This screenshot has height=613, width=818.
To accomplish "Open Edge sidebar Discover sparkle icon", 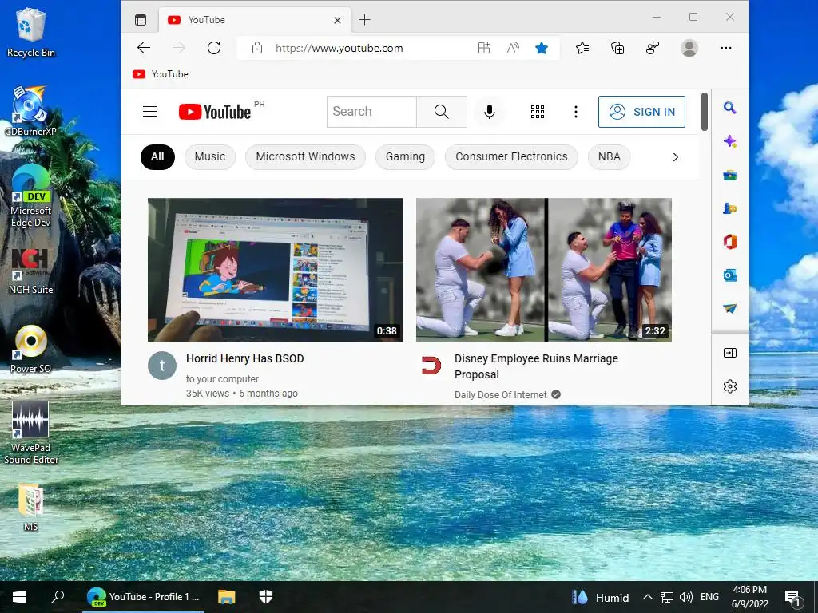I will click(730, 141).
